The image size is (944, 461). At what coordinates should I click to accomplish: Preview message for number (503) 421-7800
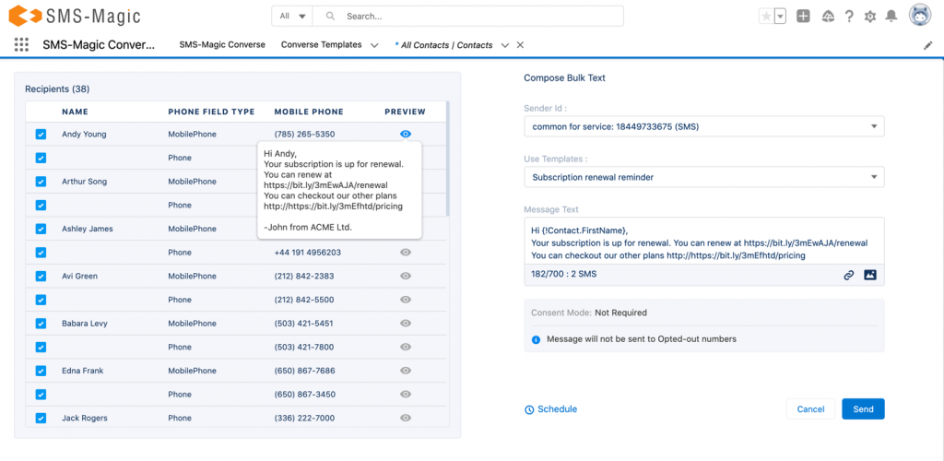(x=406, y=347)
